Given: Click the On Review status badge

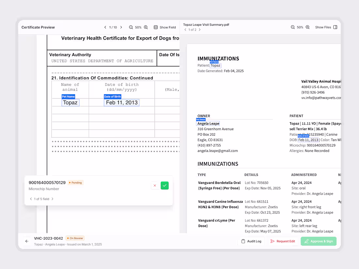Looking at the screenshot, I should point(75,238).
